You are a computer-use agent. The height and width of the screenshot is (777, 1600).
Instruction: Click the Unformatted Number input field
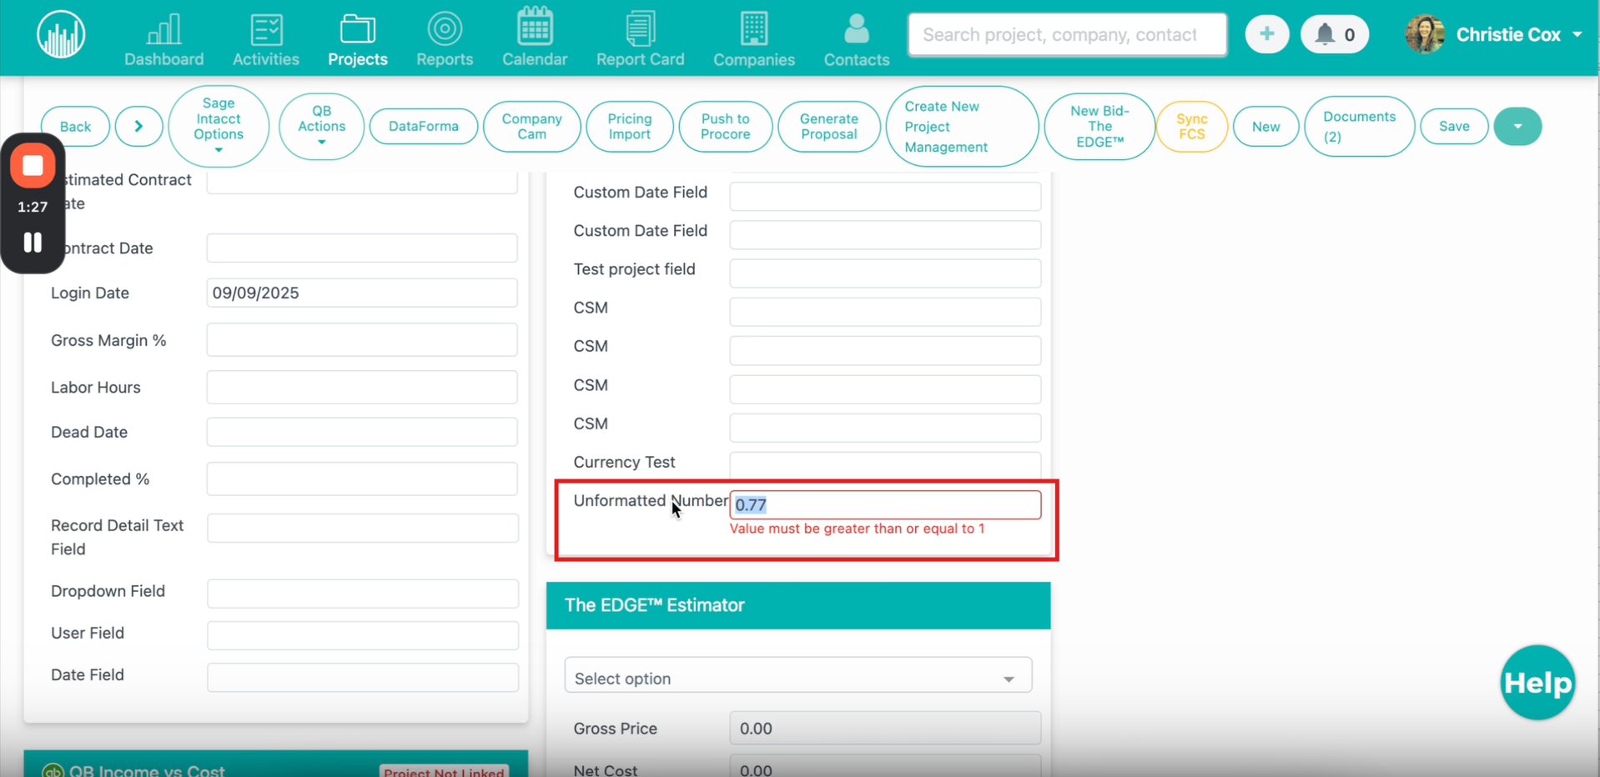coord(884,505)
